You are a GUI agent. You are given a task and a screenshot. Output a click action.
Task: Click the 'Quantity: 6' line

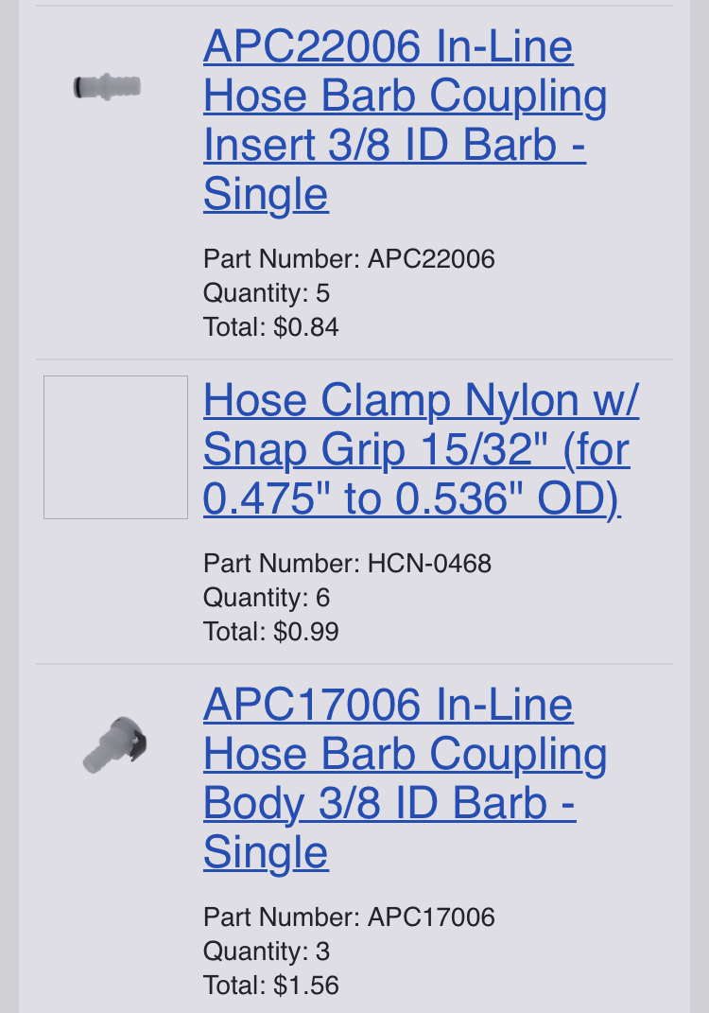click(x=266, y=598)
